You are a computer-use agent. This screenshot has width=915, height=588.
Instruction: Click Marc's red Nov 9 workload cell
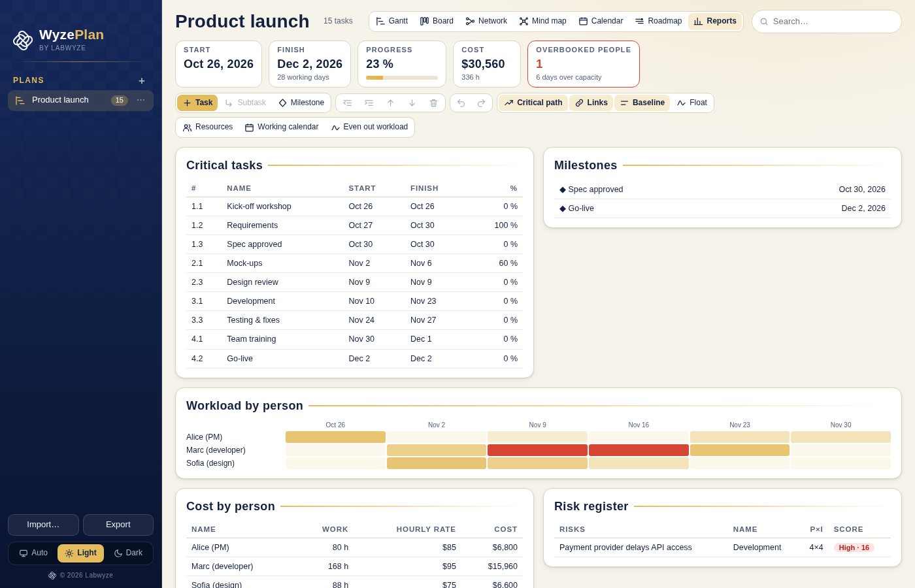coord(537,450)
